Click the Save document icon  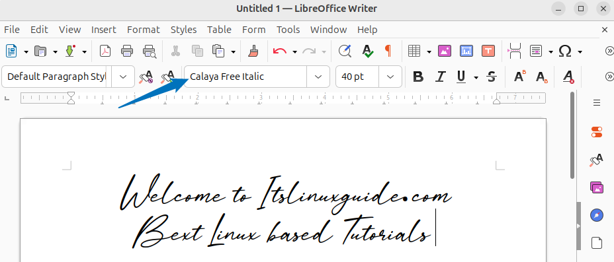(69, 51)
